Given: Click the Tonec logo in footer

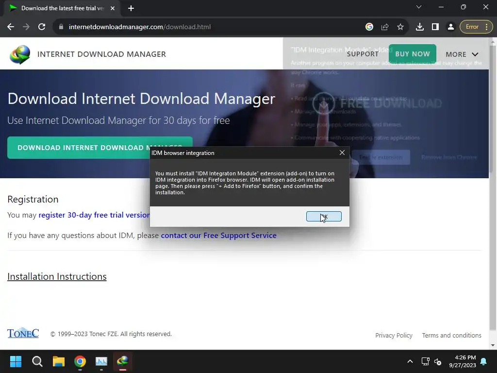Looking at the screenshot, I should (23, 333).
